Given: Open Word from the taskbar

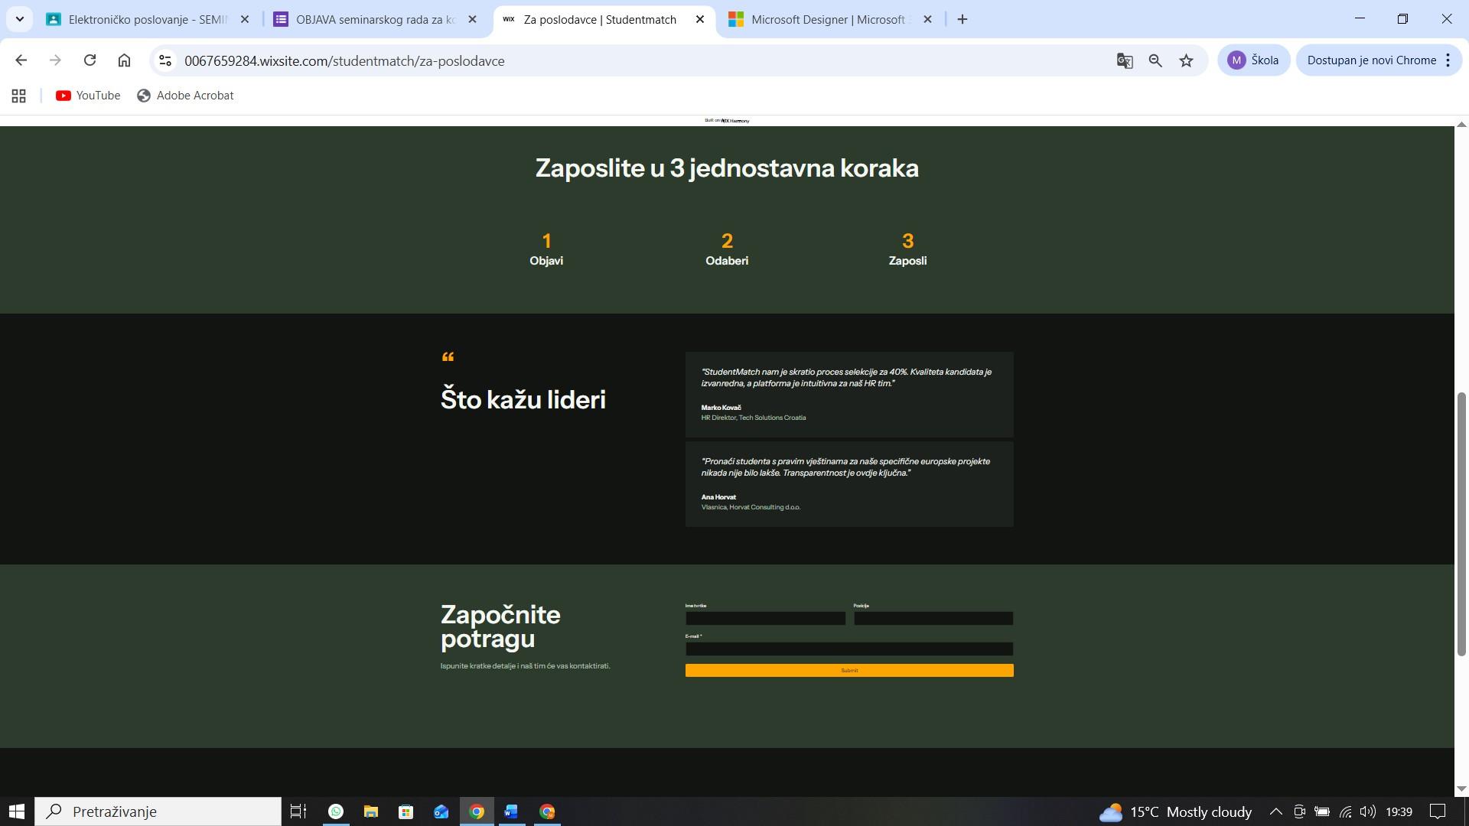Looking at the screenshot, I should (x=511, y=811).
